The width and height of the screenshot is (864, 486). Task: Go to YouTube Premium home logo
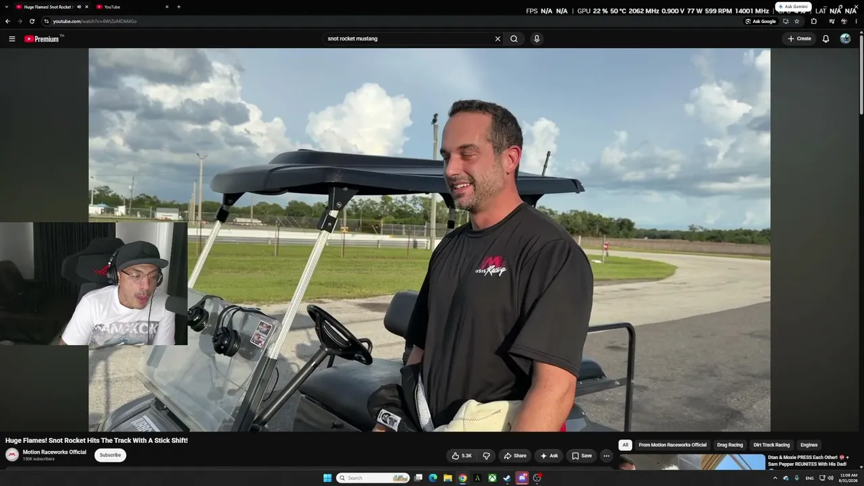(42, 38)
